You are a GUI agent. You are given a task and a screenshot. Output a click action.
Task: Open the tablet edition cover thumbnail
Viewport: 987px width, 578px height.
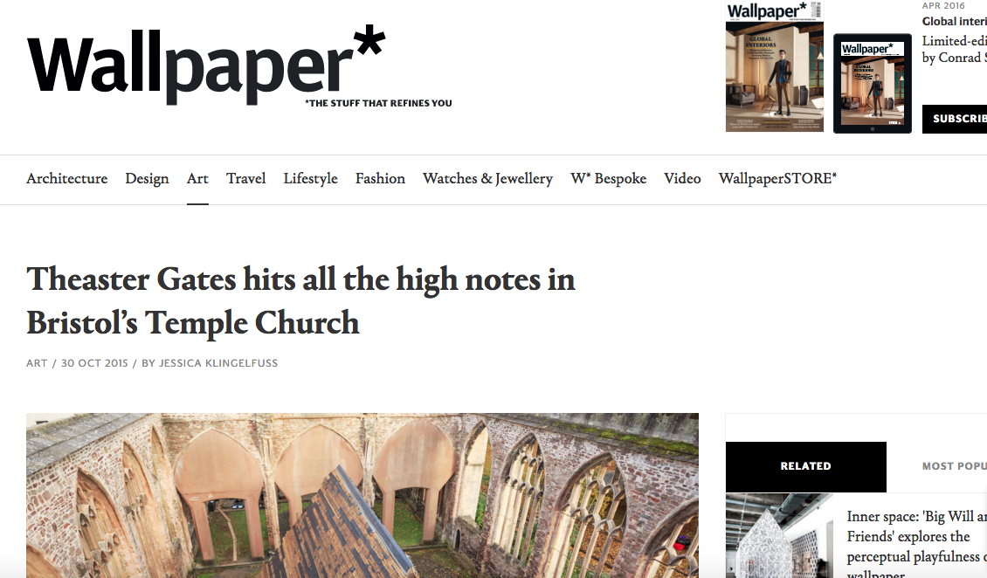(873, 84)
